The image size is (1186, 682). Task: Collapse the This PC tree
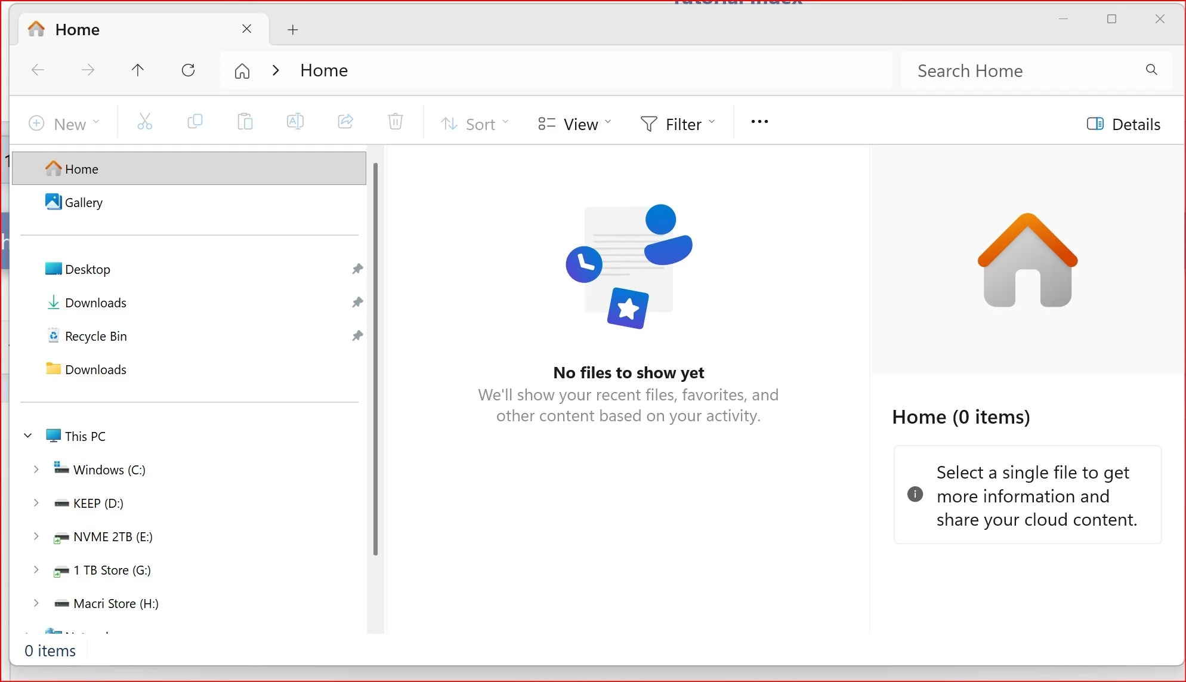[28, 436]
